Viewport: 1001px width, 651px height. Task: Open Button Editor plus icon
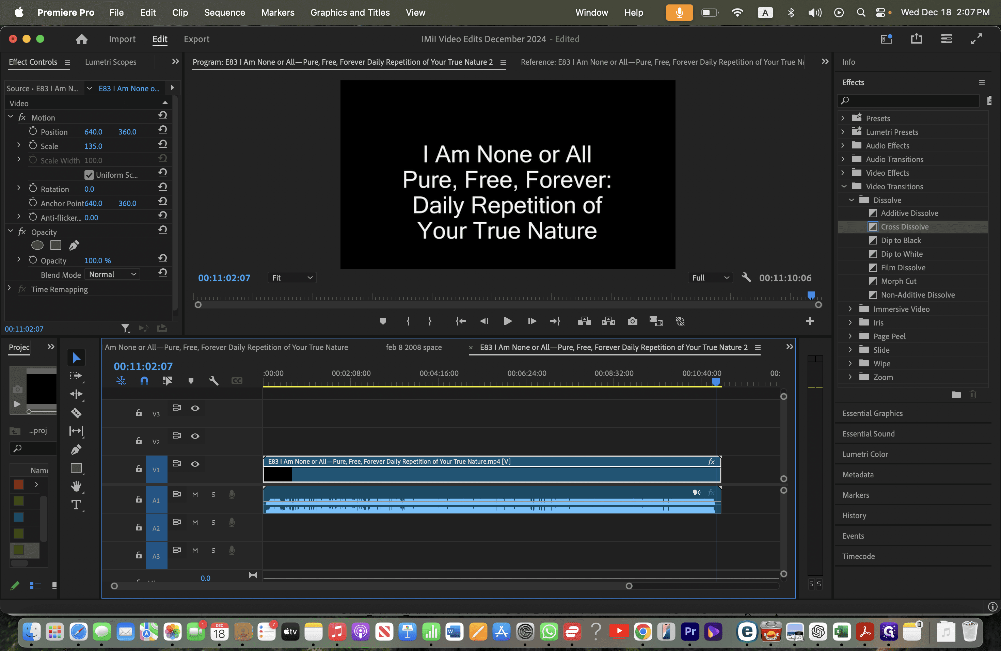coord(810,321)
